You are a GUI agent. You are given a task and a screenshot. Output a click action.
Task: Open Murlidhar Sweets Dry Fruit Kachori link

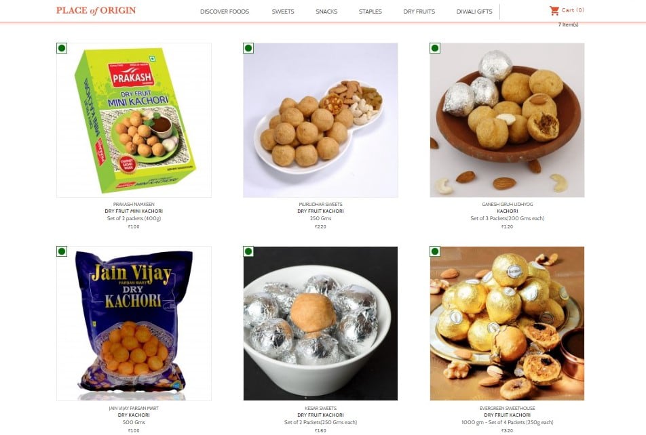(320, 211)
